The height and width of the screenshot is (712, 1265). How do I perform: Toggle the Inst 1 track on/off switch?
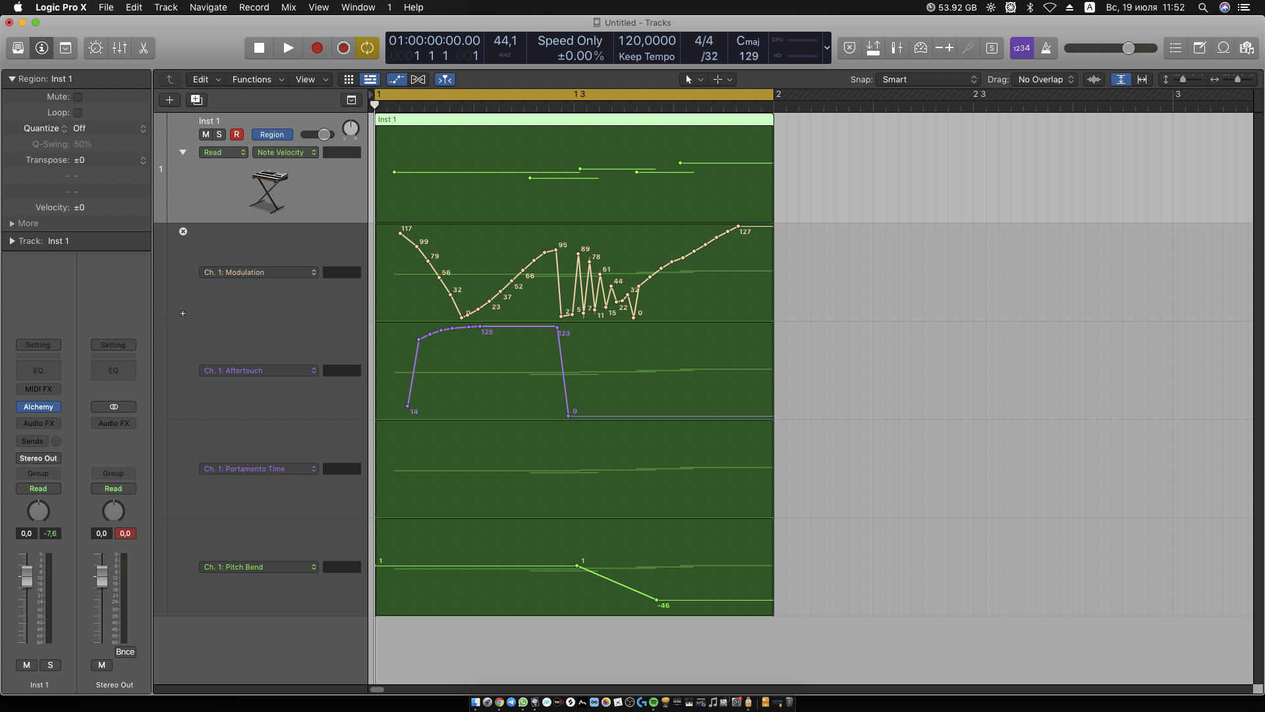318,134
